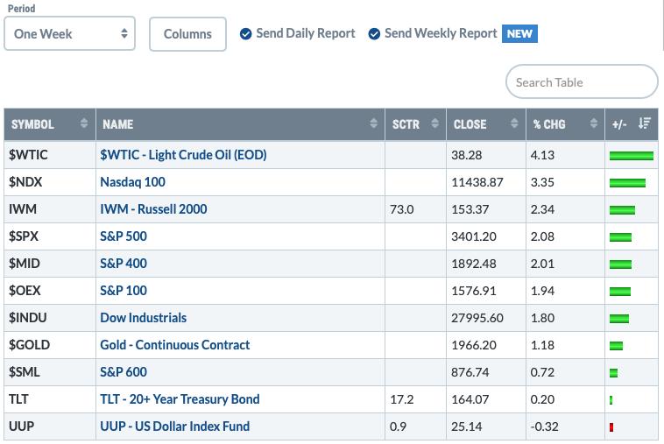
Task: Sort table by SCTR column arrows
Action: 434,123
